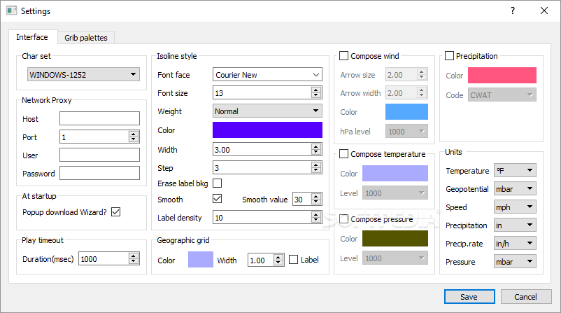Open the Speed mph units dropdown
Screen dimensions: 561x313
click(x=515, y=207)
